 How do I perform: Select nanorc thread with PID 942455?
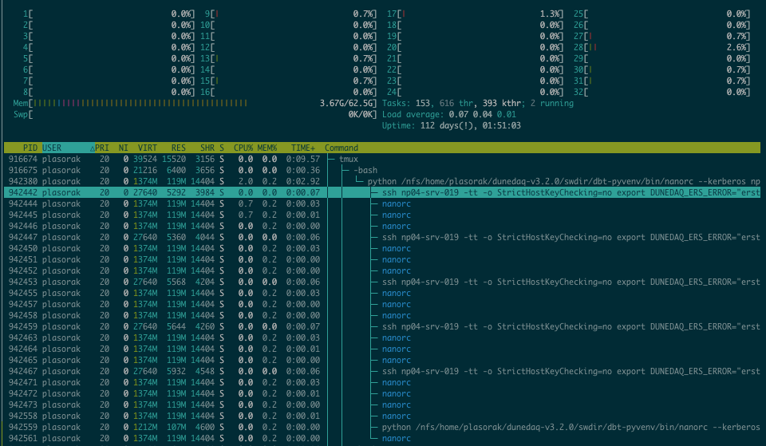pyautogui.click(x=382, y=293)
